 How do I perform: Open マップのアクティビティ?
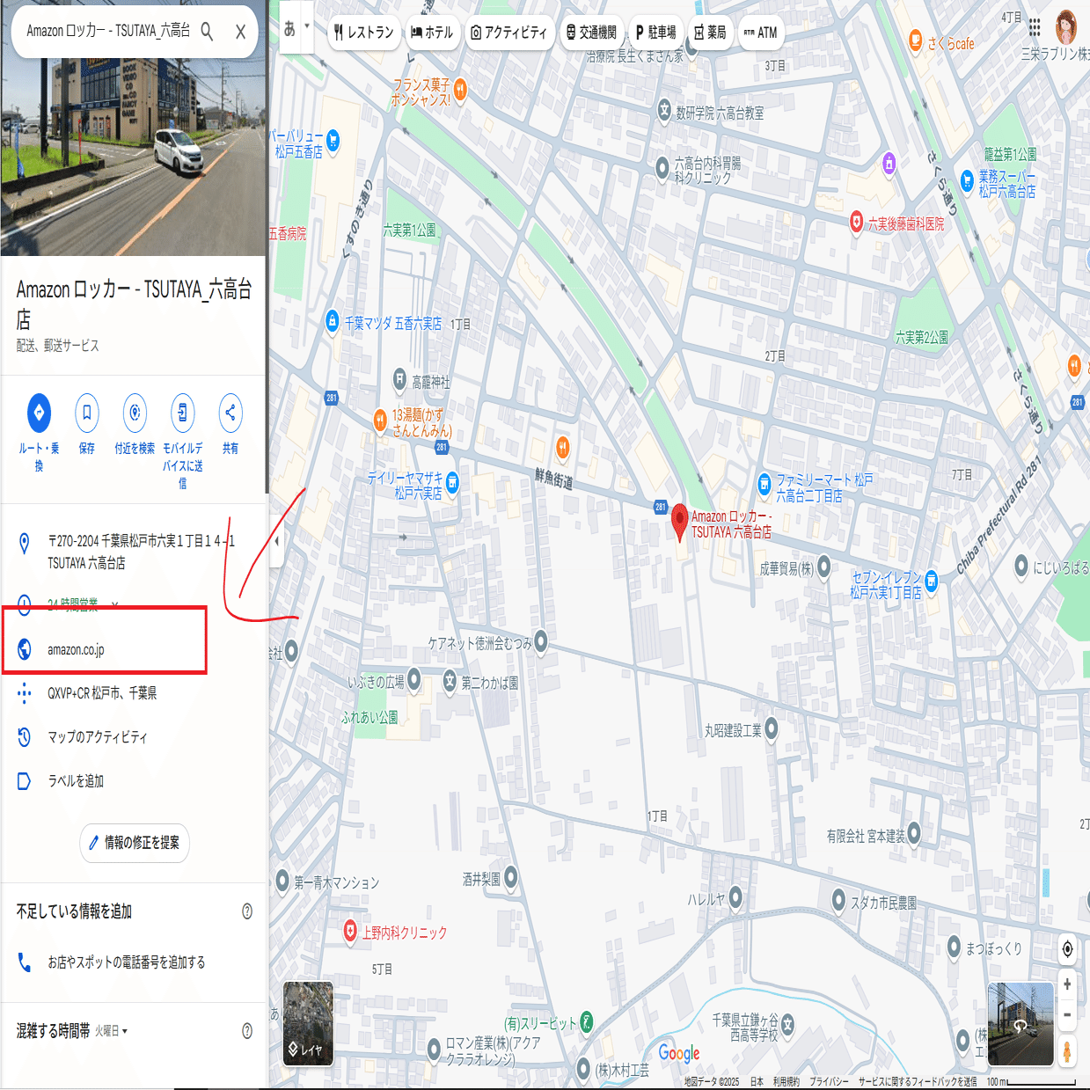tap(133, 737)
